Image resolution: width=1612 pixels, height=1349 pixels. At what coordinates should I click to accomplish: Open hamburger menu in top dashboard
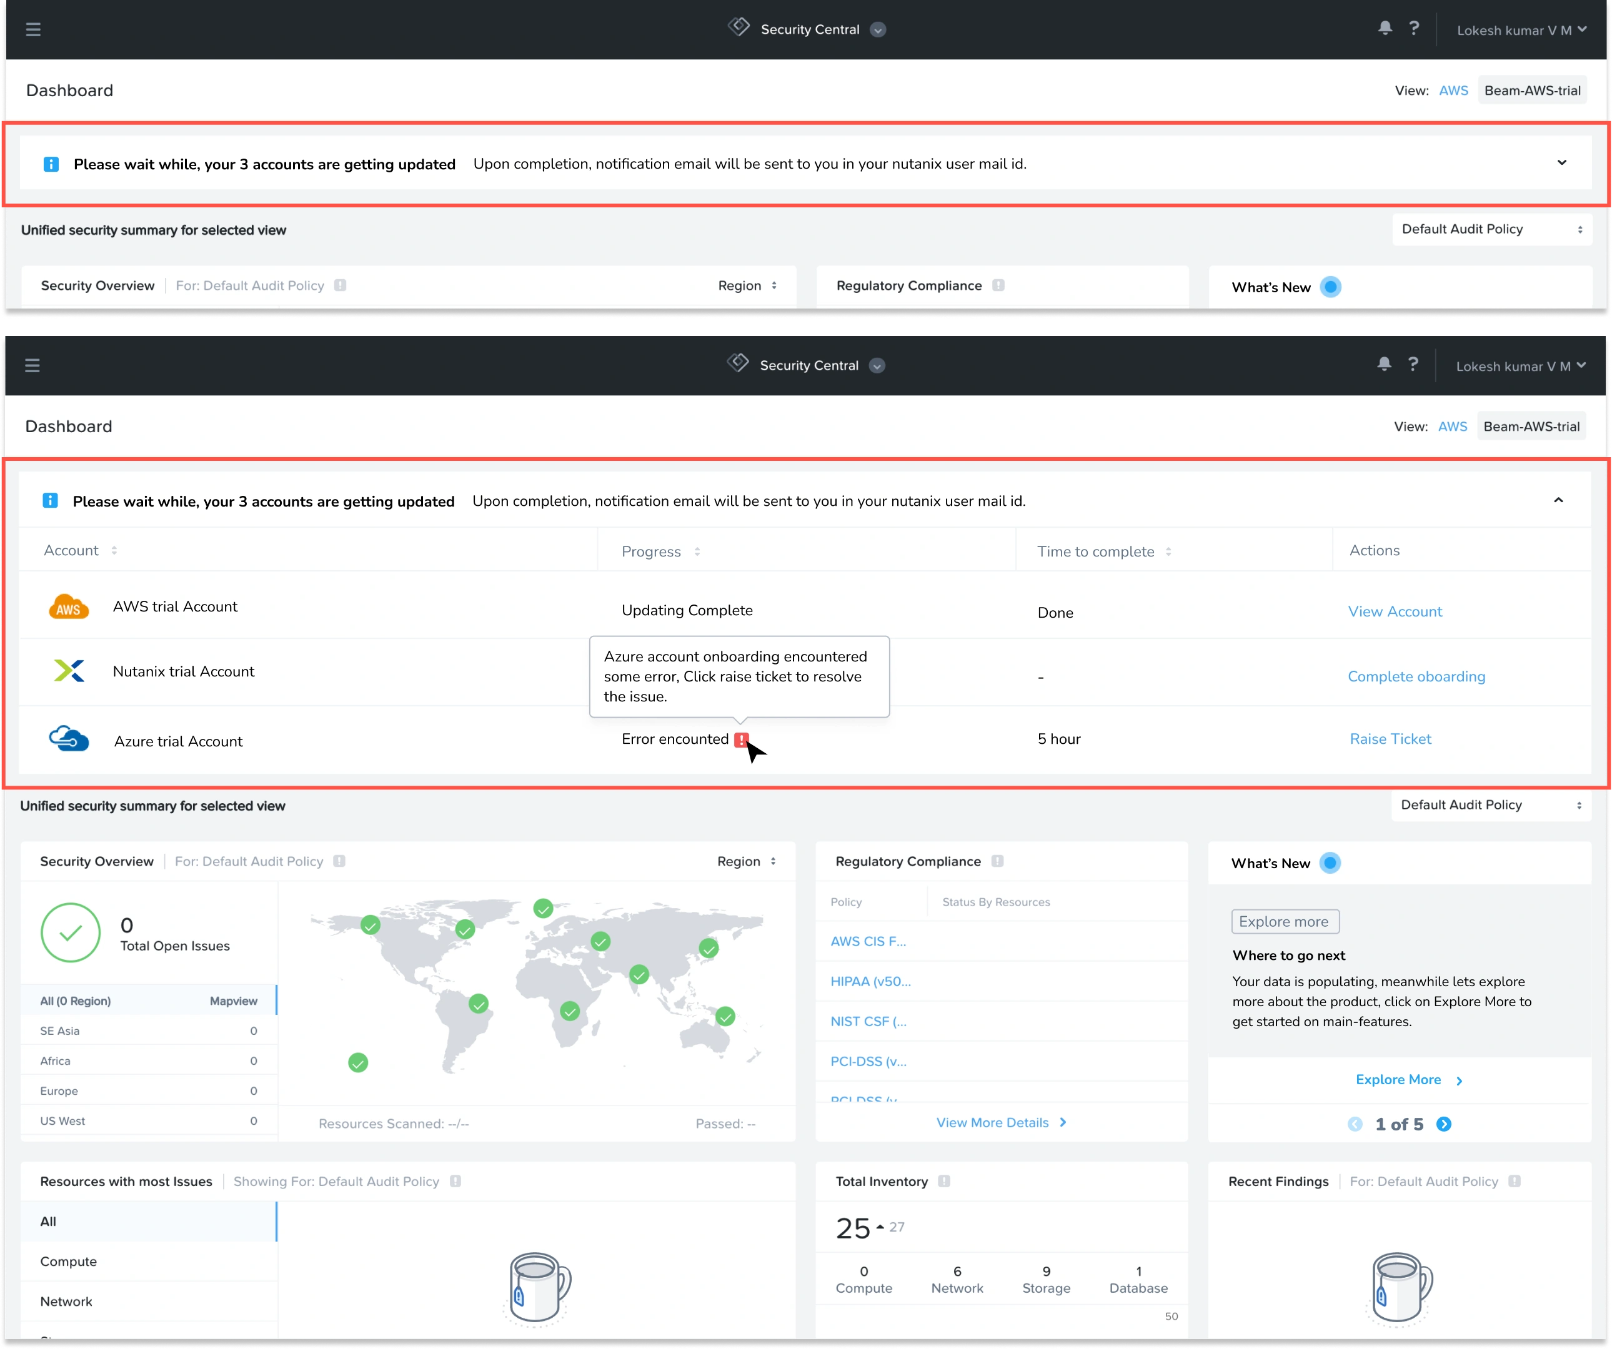click(33, 30)
